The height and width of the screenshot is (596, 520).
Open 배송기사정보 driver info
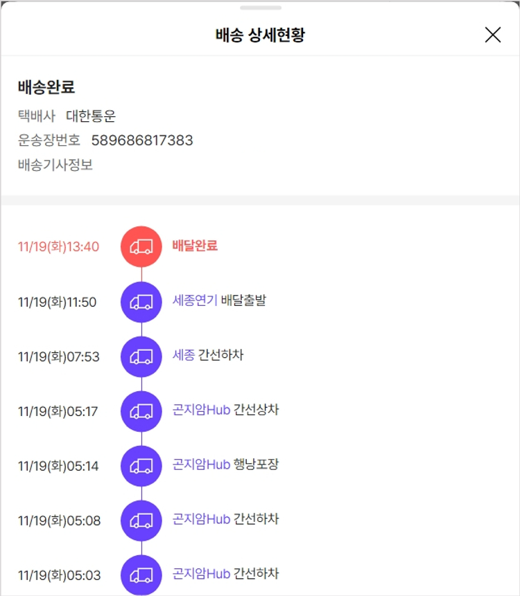[55, 165]
